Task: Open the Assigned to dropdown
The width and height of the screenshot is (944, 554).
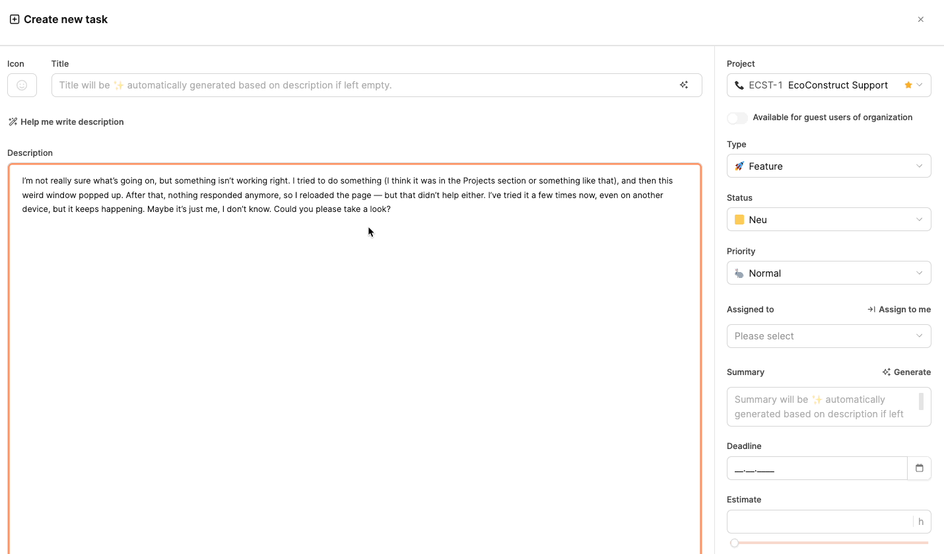Action: click(x=828, y=336)
